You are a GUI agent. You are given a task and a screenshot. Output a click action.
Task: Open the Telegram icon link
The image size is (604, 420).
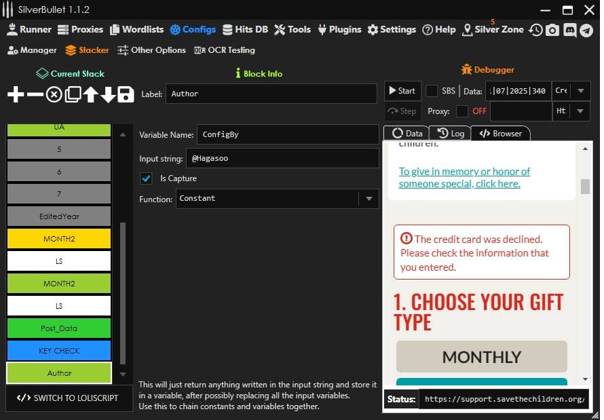[586, 30]
